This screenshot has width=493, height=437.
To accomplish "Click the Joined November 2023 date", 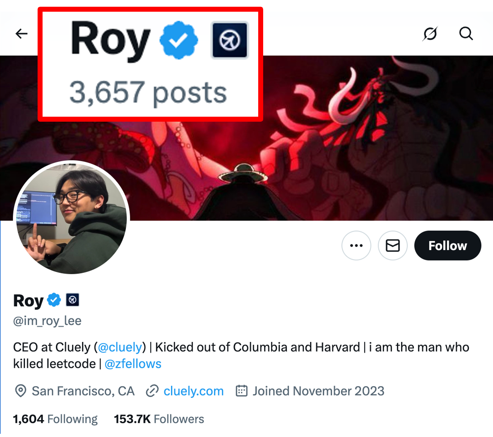I will (318, 391).
